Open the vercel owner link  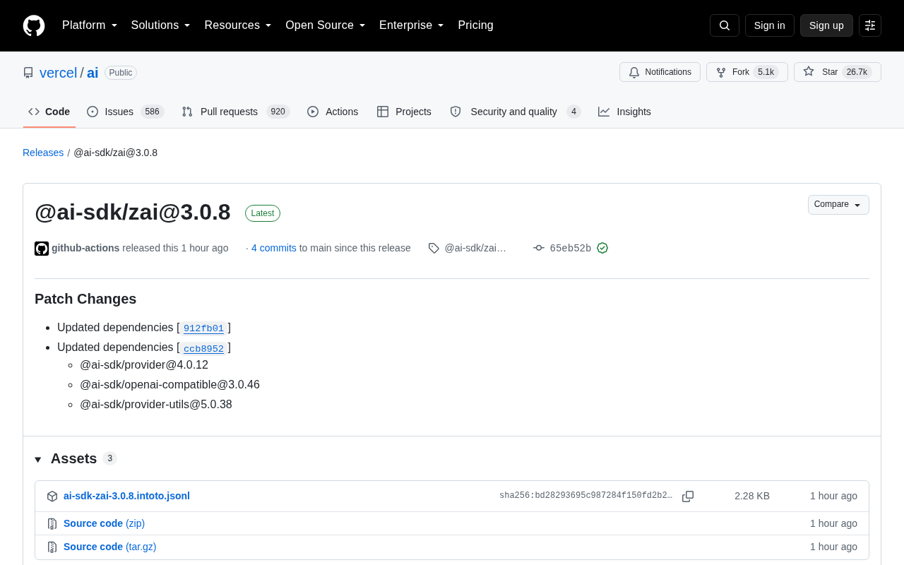(58, 73)
